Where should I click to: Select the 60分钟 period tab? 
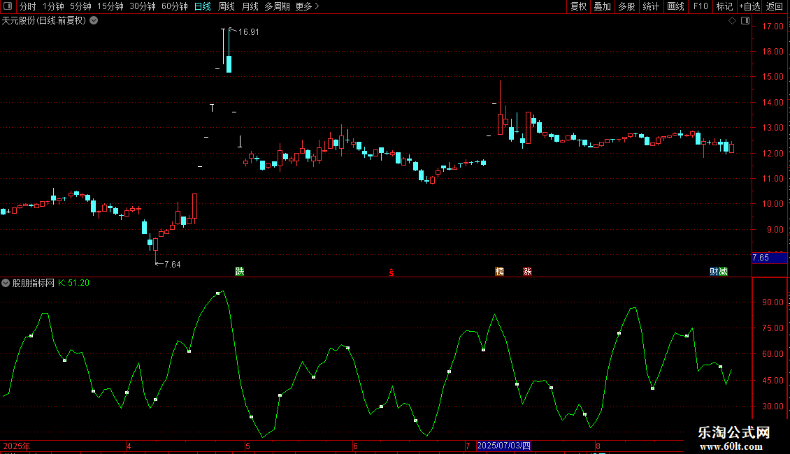tap(175, 6)
